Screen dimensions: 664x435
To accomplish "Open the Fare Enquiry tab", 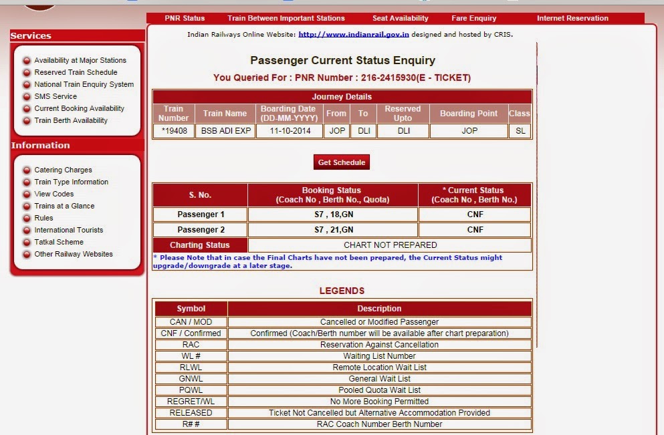I will click(x=473, y=18).
